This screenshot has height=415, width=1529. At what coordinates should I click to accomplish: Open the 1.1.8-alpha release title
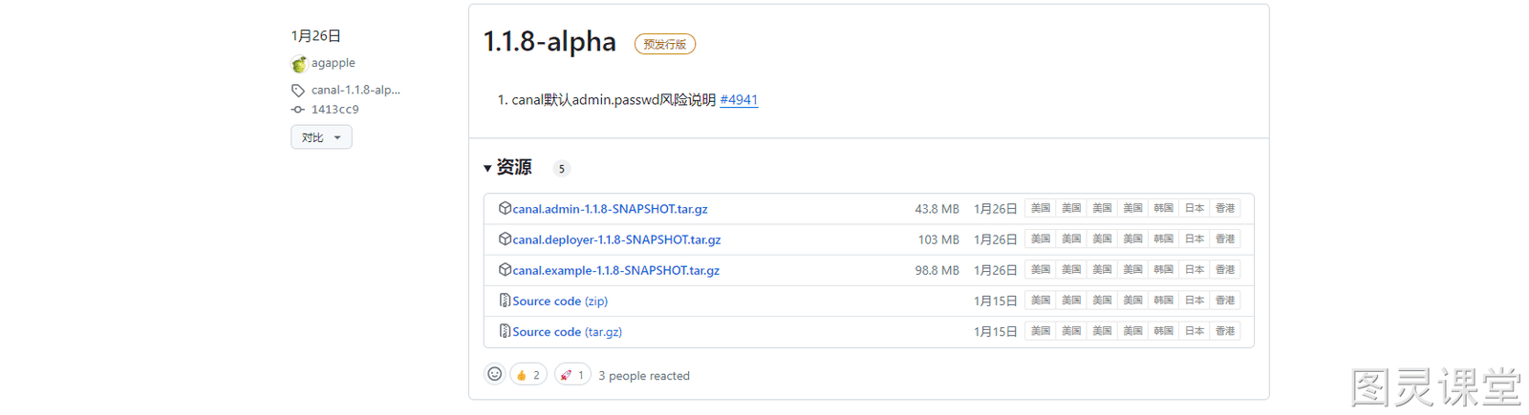549,42
